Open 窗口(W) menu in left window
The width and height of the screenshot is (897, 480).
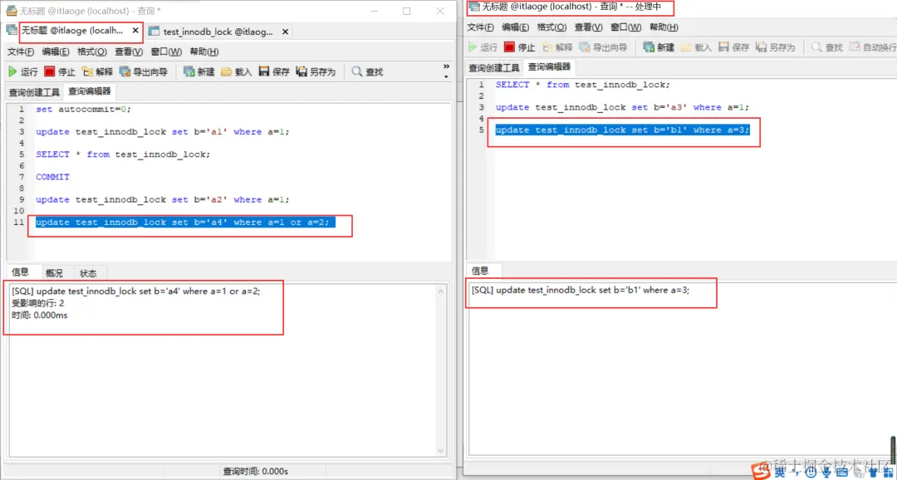point(166,52)
